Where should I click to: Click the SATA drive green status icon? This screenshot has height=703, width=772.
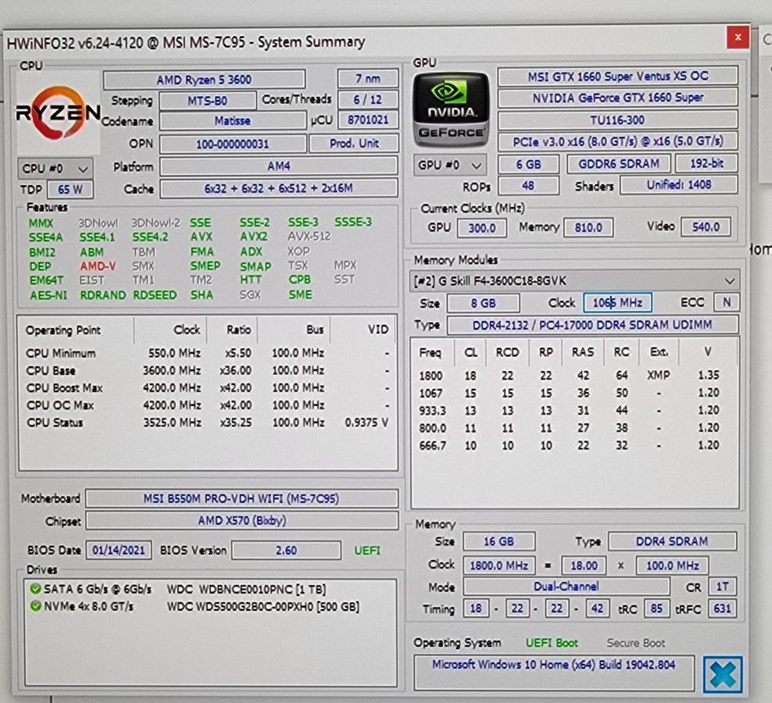point(35,589)
